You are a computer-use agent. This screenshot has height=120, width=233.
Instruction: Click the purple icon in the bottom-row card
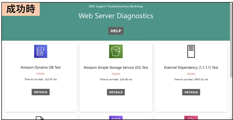(x=116, y=118)
